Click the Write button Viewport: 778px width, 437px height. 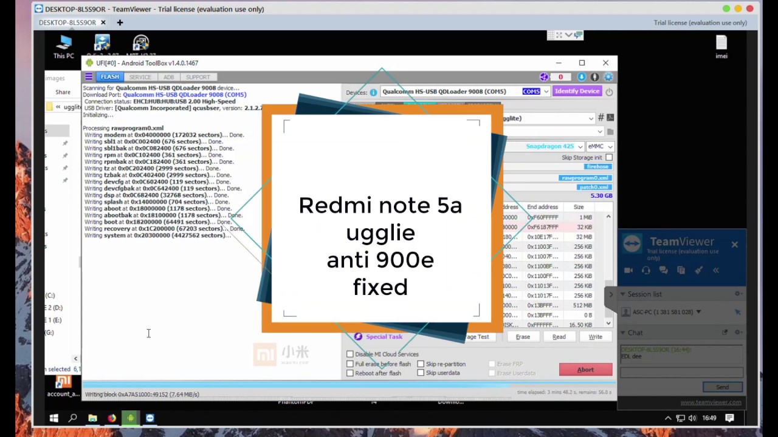596,337
